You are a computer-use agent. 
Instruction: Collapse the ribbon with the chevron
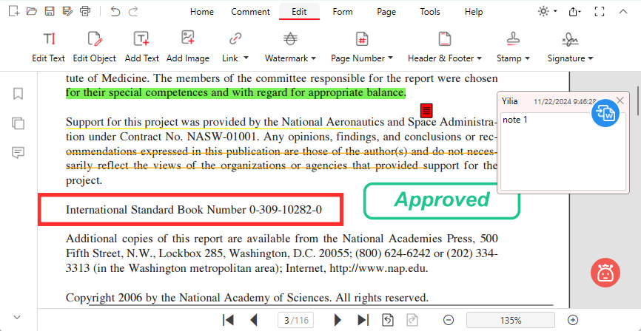tap(623, 12)
